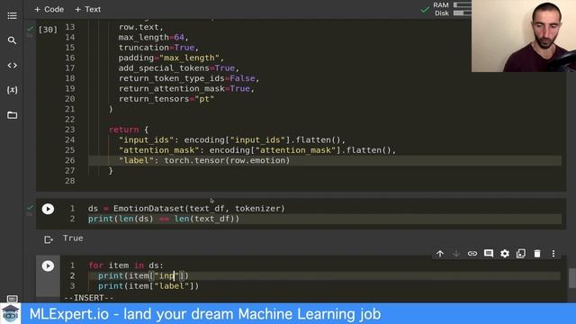576x324 pixels.
Task: Click the 'return_tensors="pt"' line
Action: click(x=166, y=99)
